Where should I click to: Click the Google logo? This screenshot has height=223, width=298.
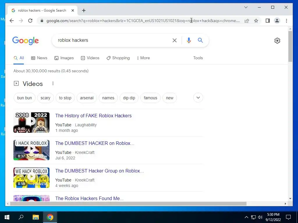26,41
